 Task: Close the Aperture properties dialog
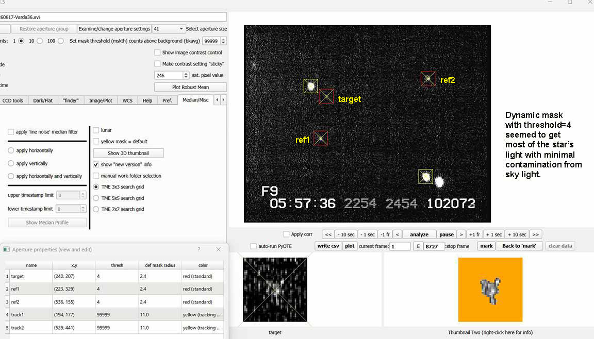218,249
